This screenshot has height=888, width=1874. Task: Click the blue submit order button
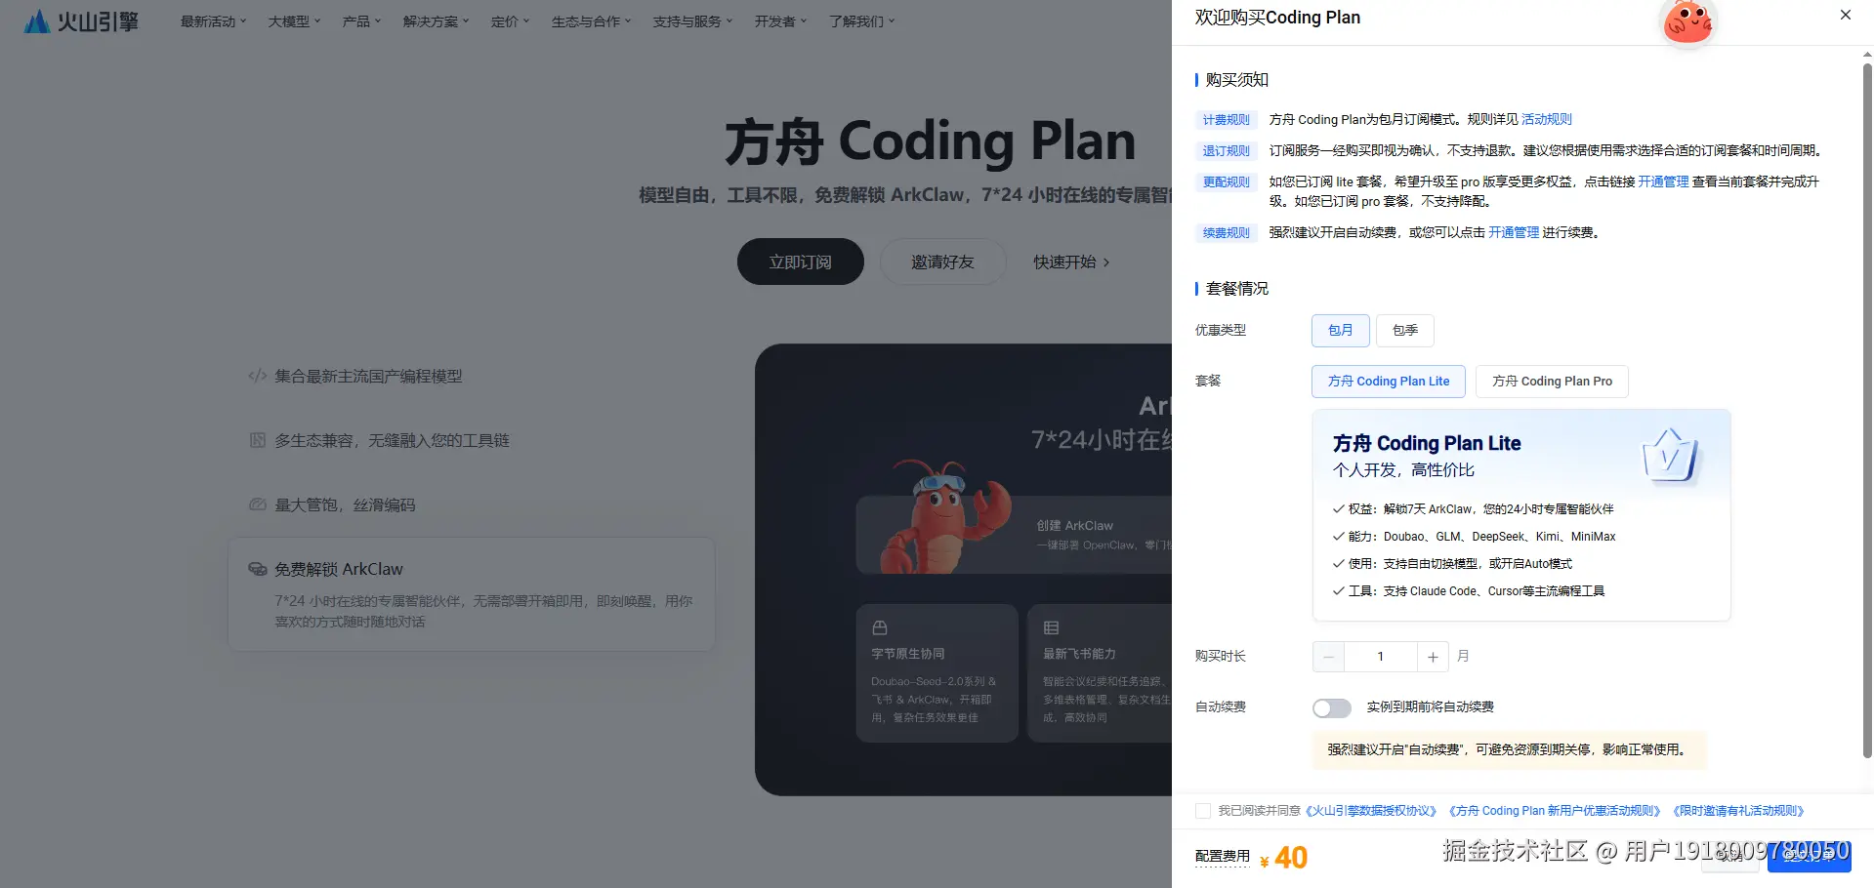(1809, 855)
